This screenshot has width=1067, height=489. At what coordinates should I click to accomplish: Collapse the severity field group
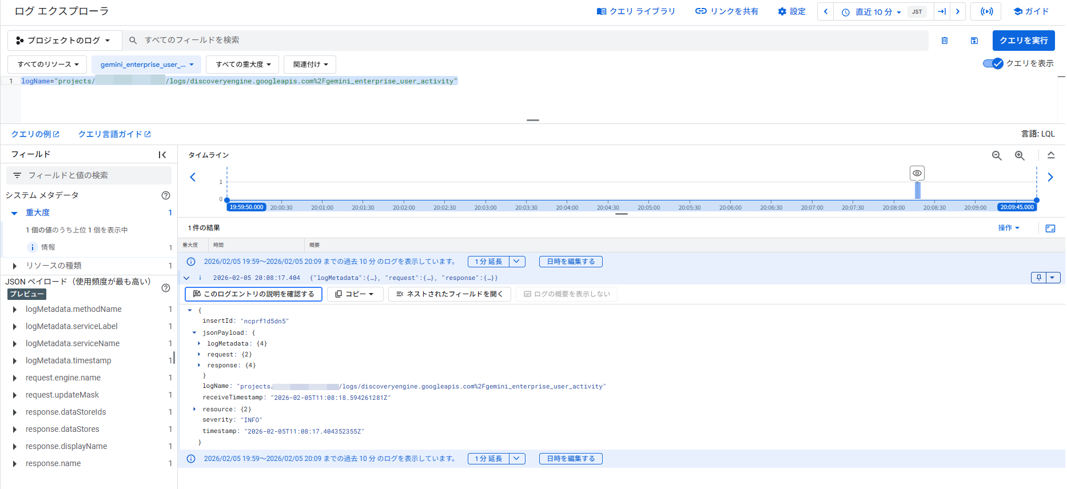click(x=14, y=213)
